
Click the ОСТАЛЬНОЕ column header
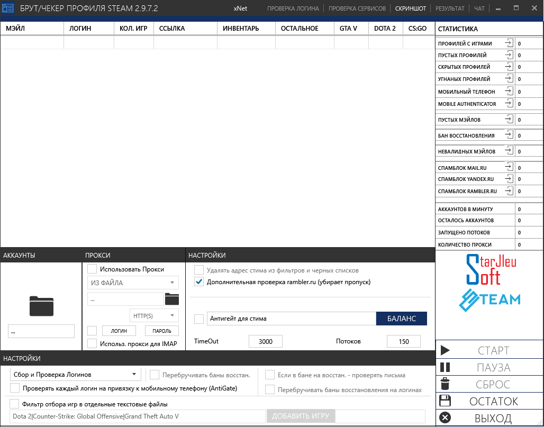(305, 29)
